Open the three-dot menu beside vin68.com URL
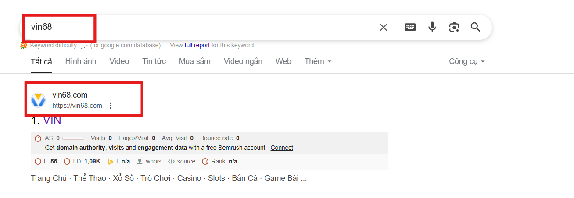This screenshot has width=574, height=198. [111, 106]
